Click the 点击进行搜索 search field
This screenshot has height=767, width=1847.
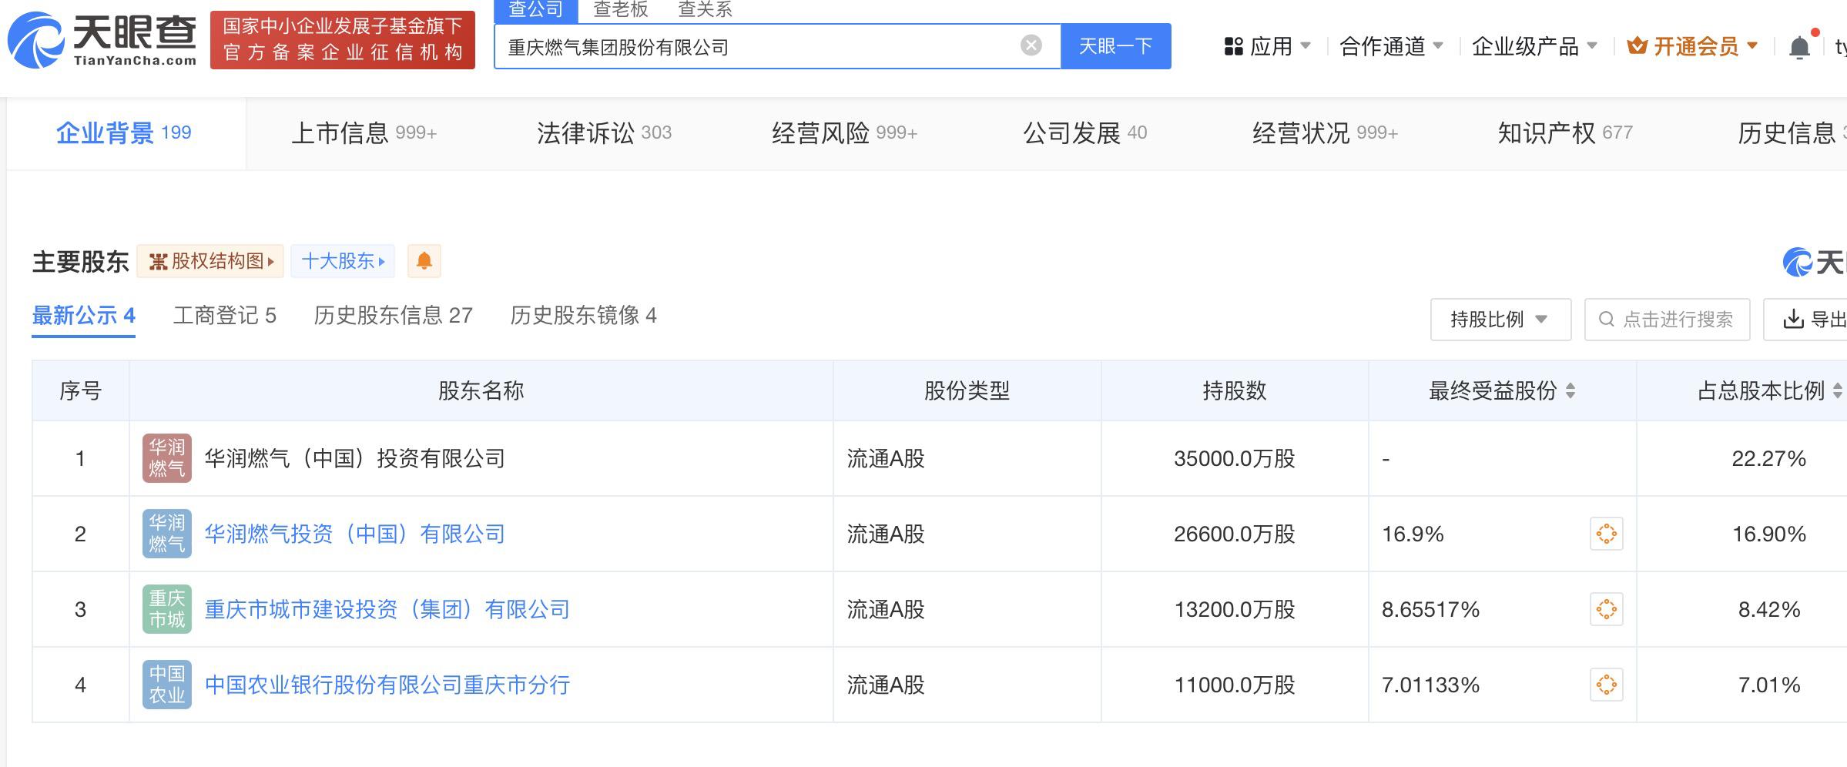1667,319
